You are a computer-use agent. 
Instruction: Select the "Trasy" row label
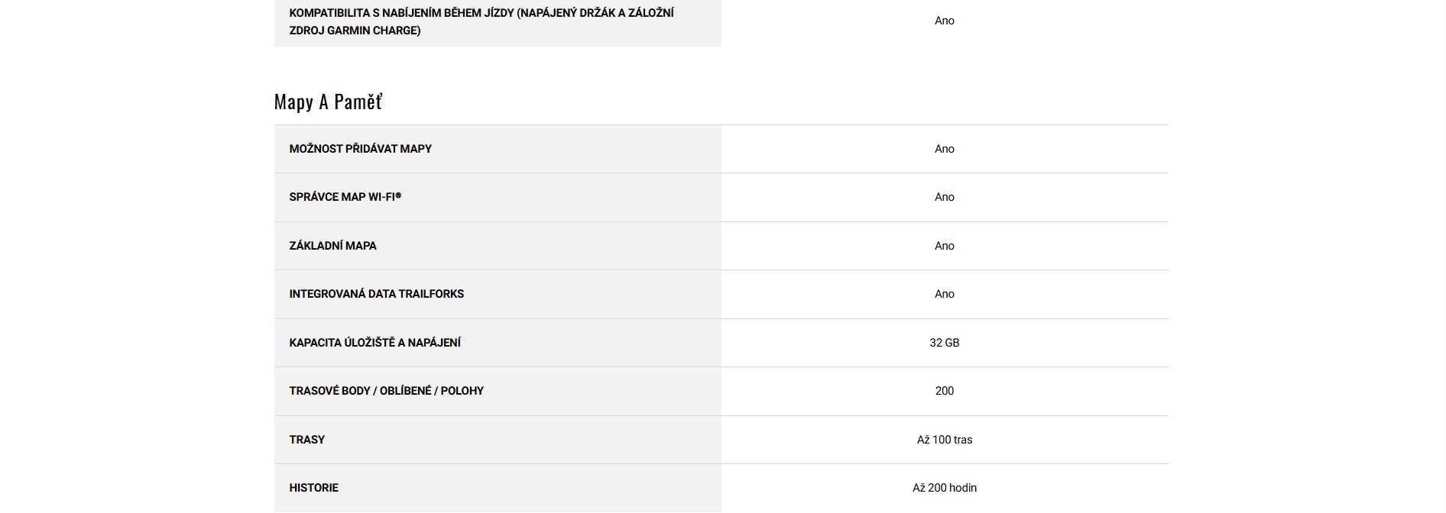[x=306, y=440]
